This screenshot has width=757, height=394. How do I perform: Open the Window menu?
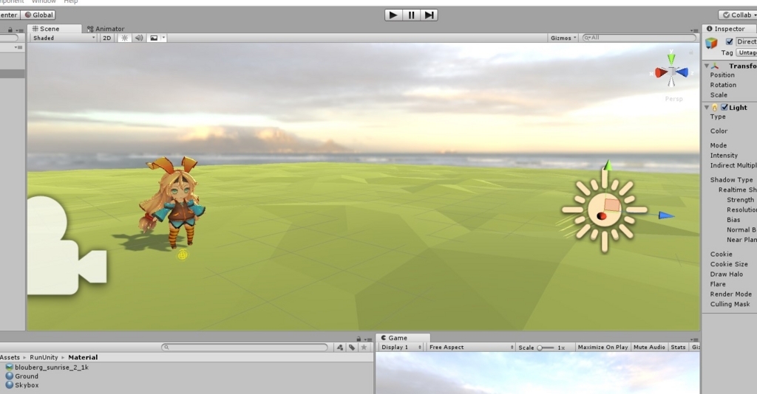[44, 1]
